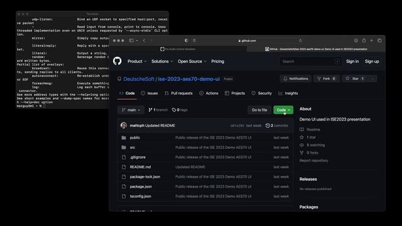Image resolution: width=402 pixels, height=226 pixels.
Task: Add new Safari tab
Action: pos(371,40)
